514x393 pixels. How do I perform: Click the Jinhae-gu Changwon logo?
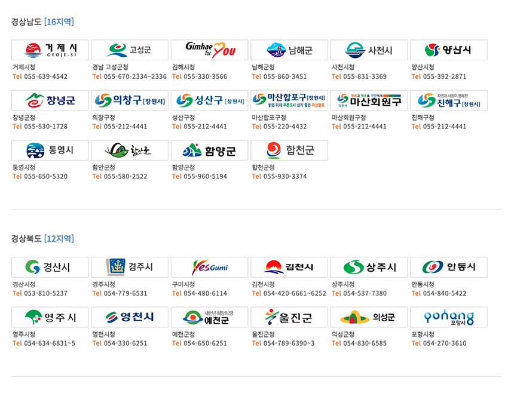click(x=449, y=100)
